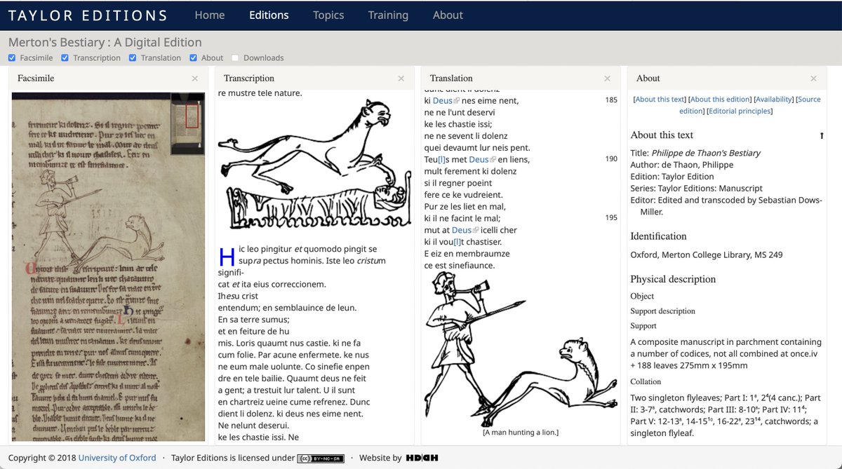Click the 'Merton's Bestiary : A Digital Edition' heading
The image size is (842, 469).
tap(105, 42)
